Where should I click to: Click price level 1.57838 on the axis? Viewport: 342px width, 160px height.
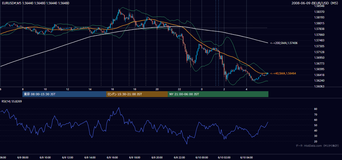[x=320, y=29]
